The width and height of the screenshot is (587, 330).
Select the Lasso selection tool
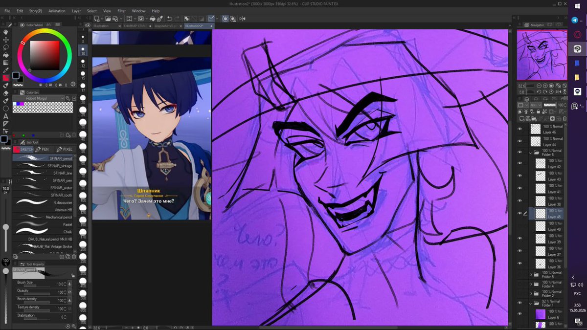tap(6, 47)
